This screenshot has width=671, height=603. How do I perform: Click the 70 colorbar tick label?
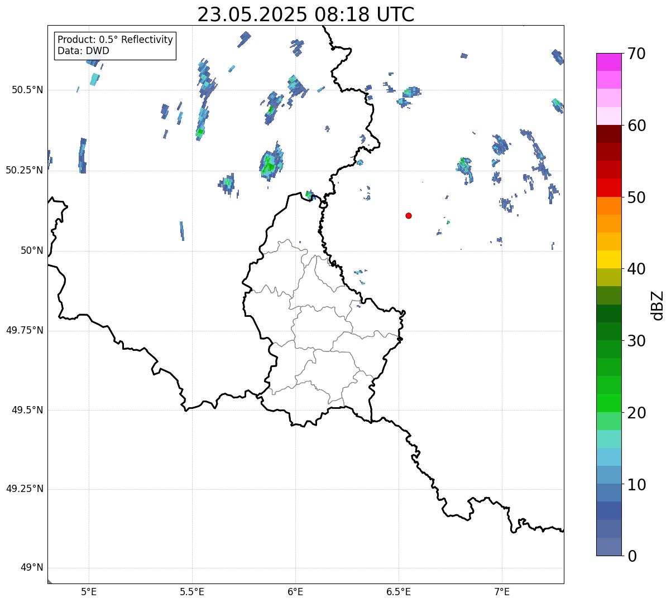click(636, 54)
